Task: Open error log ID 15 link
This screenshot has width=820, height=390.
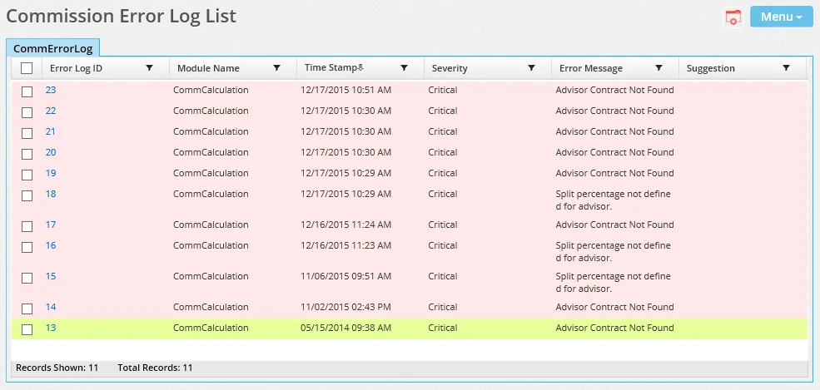Action: (51, 276)
